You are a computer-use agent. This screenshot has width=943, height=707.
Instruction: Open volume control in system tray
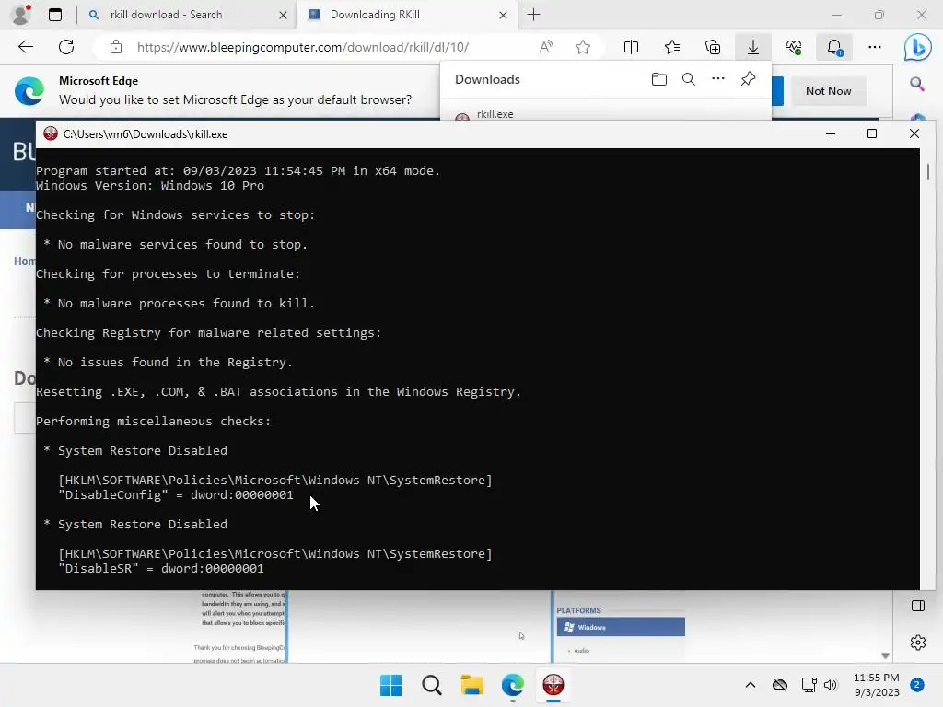(831, 685)
